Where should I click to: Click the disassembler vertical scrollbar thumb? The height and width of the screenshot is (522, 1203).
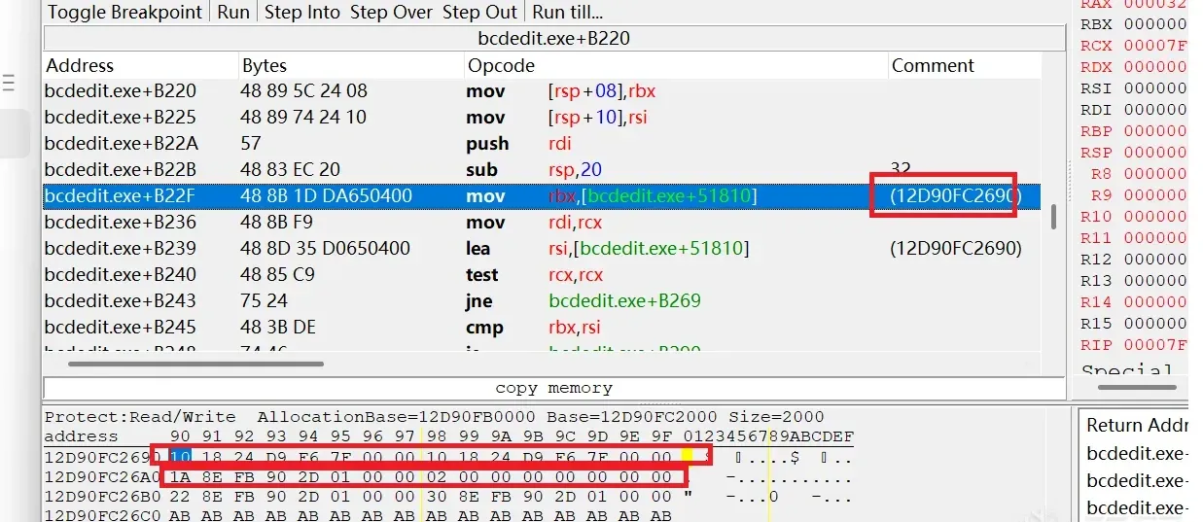[1053, 217]
